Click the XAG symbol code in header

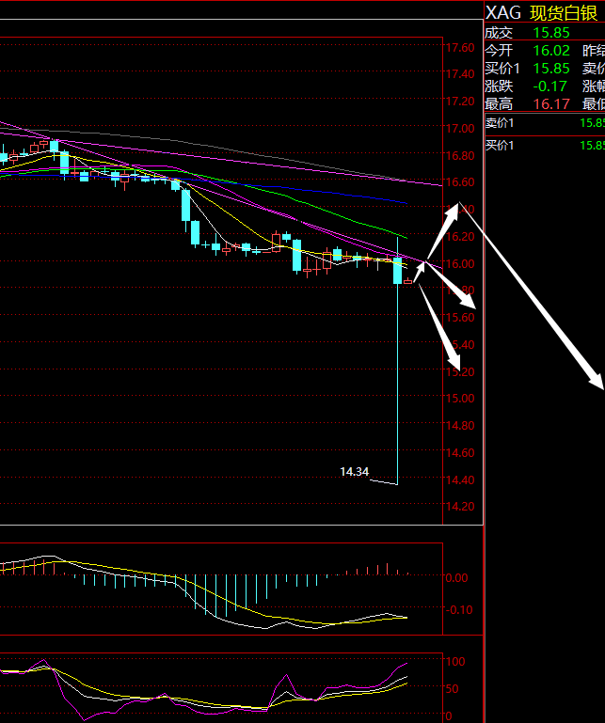point(503,13)
